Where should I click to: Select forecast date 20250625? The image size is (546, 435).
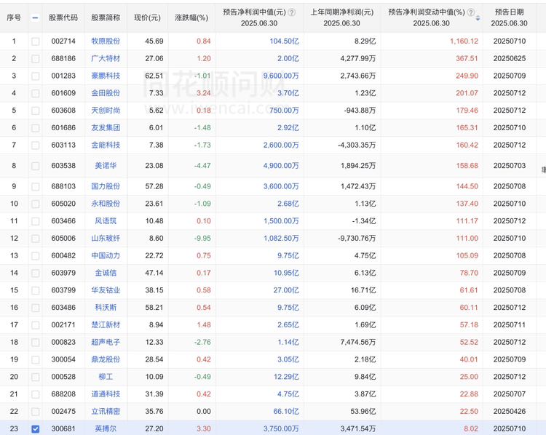point(510,58)
